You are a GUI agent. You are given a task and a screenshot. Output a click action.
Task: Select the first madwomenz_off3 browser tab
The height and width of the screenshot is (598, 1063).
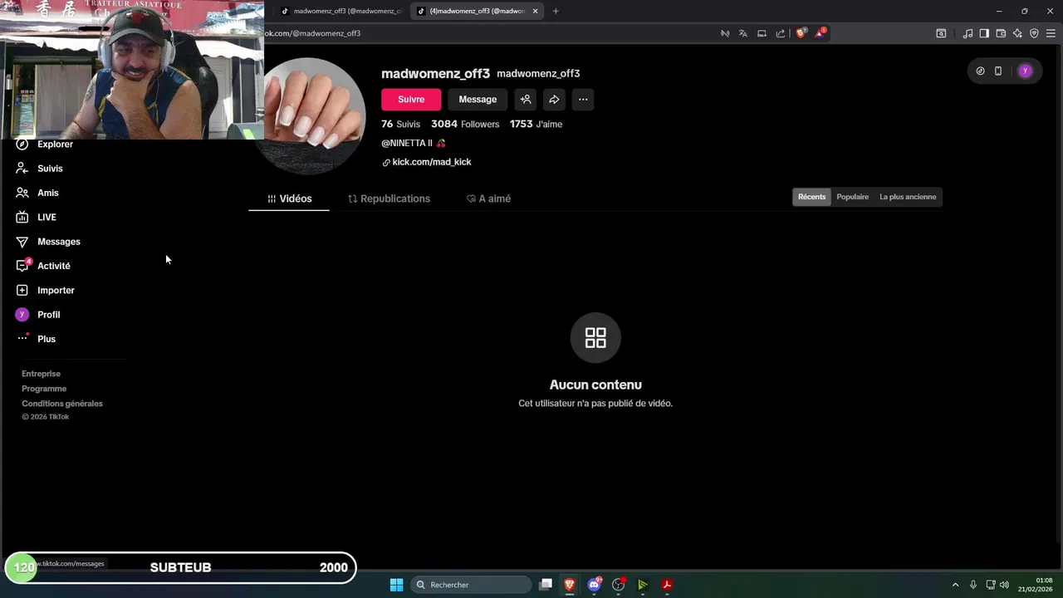click(x=340, y=12)
